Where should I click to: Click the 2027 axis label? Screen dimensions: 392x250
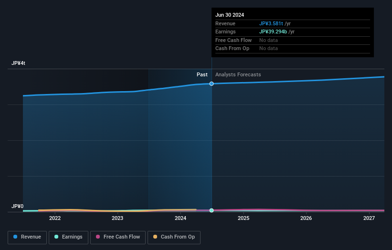pyautogui.click(x=369, y=219)
